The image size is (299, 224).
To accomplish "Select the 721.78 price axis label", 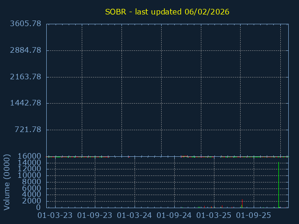I will point(28,130).
